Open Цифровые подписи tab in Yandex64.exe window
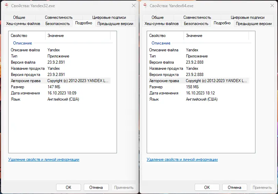This screenshot has width=278, height=194. pos(247,17)
